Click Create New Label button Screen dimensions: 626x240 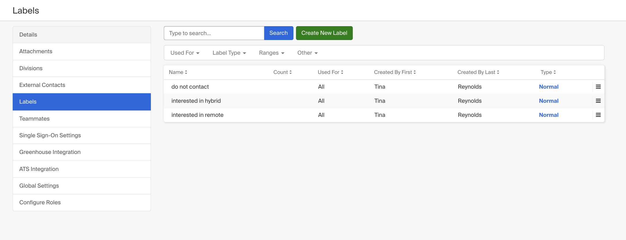324,33
